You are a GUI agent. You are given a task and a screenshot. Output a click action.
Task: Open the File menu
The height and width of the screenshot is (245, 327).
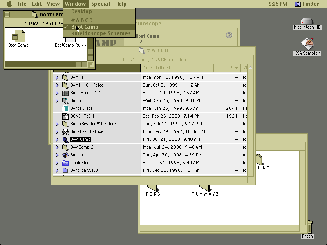pos(22,4)
